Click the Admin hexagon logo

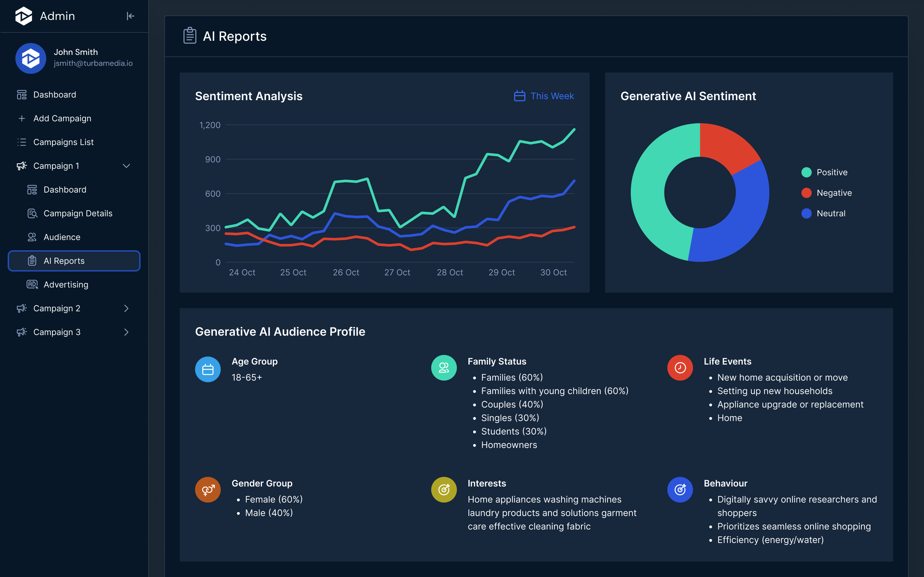[24, 16]
